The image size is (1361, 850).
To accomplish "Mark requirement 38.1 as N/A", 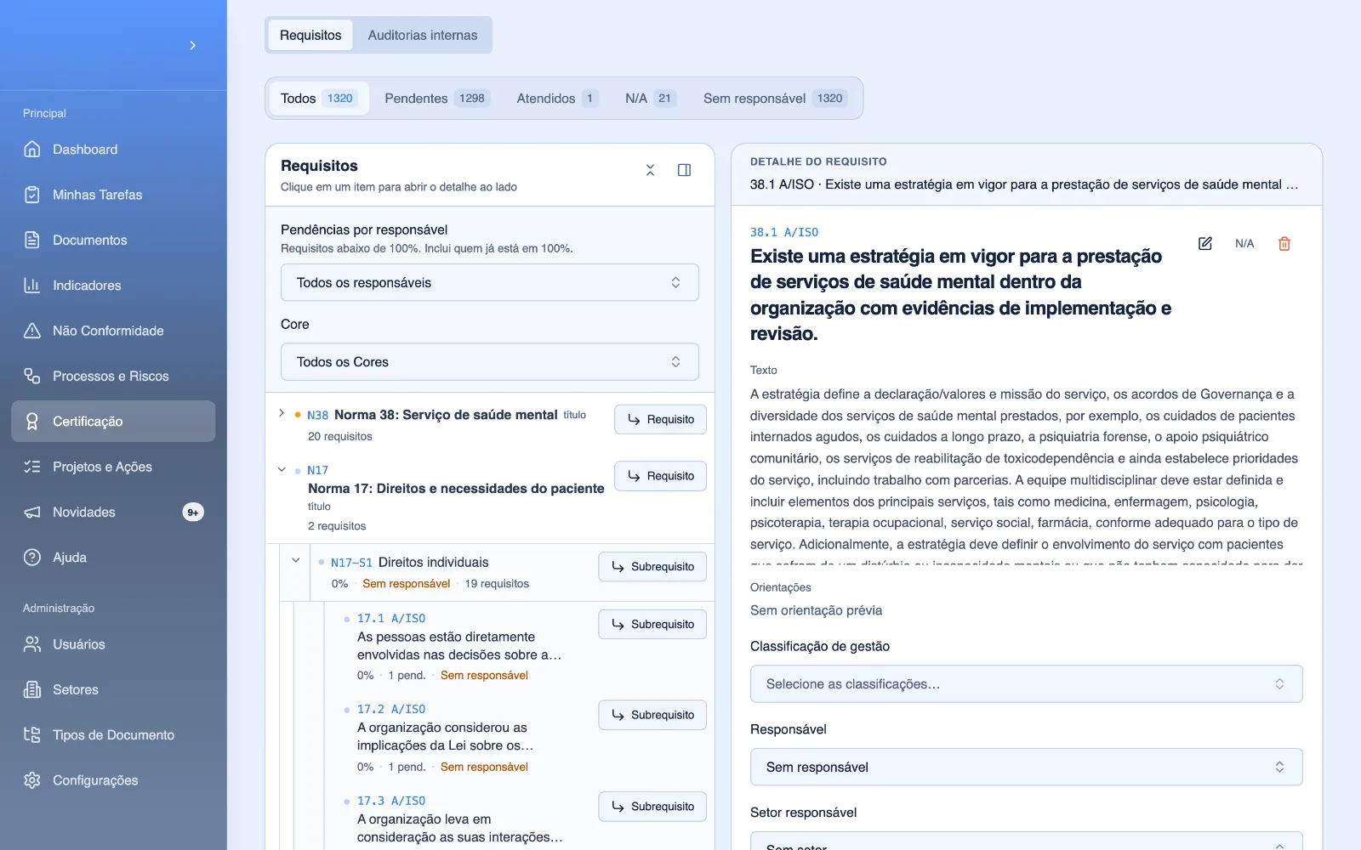I will point(1244,244).
